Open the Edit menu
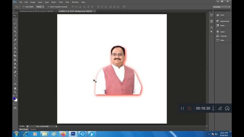 (x=26, y=2)
